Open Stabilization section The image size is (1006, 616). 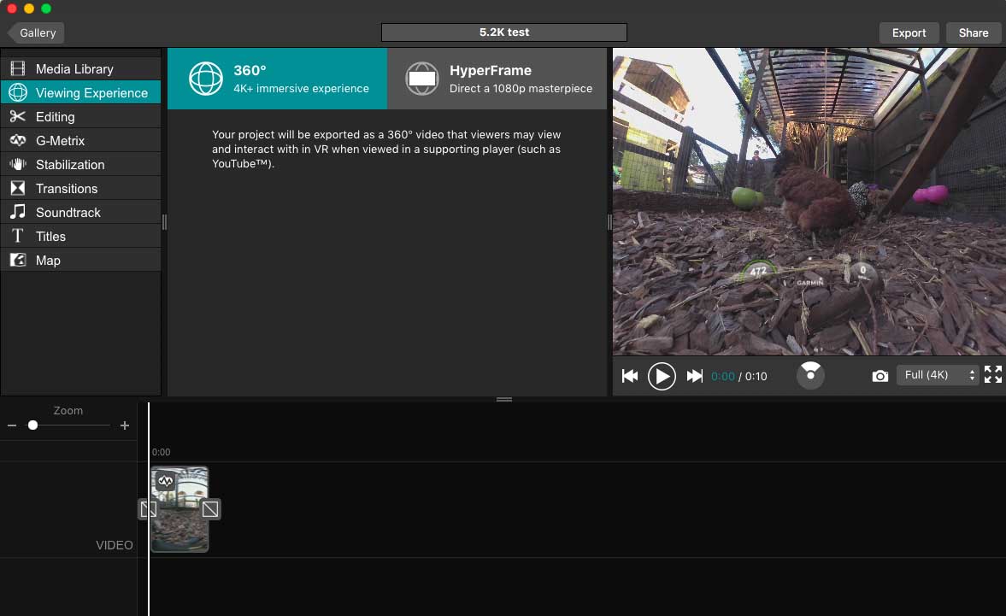(x=81, y=164)
